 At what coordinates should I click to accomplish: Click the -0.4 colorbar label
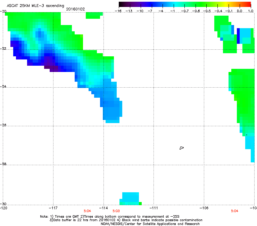tap(218, 11)
